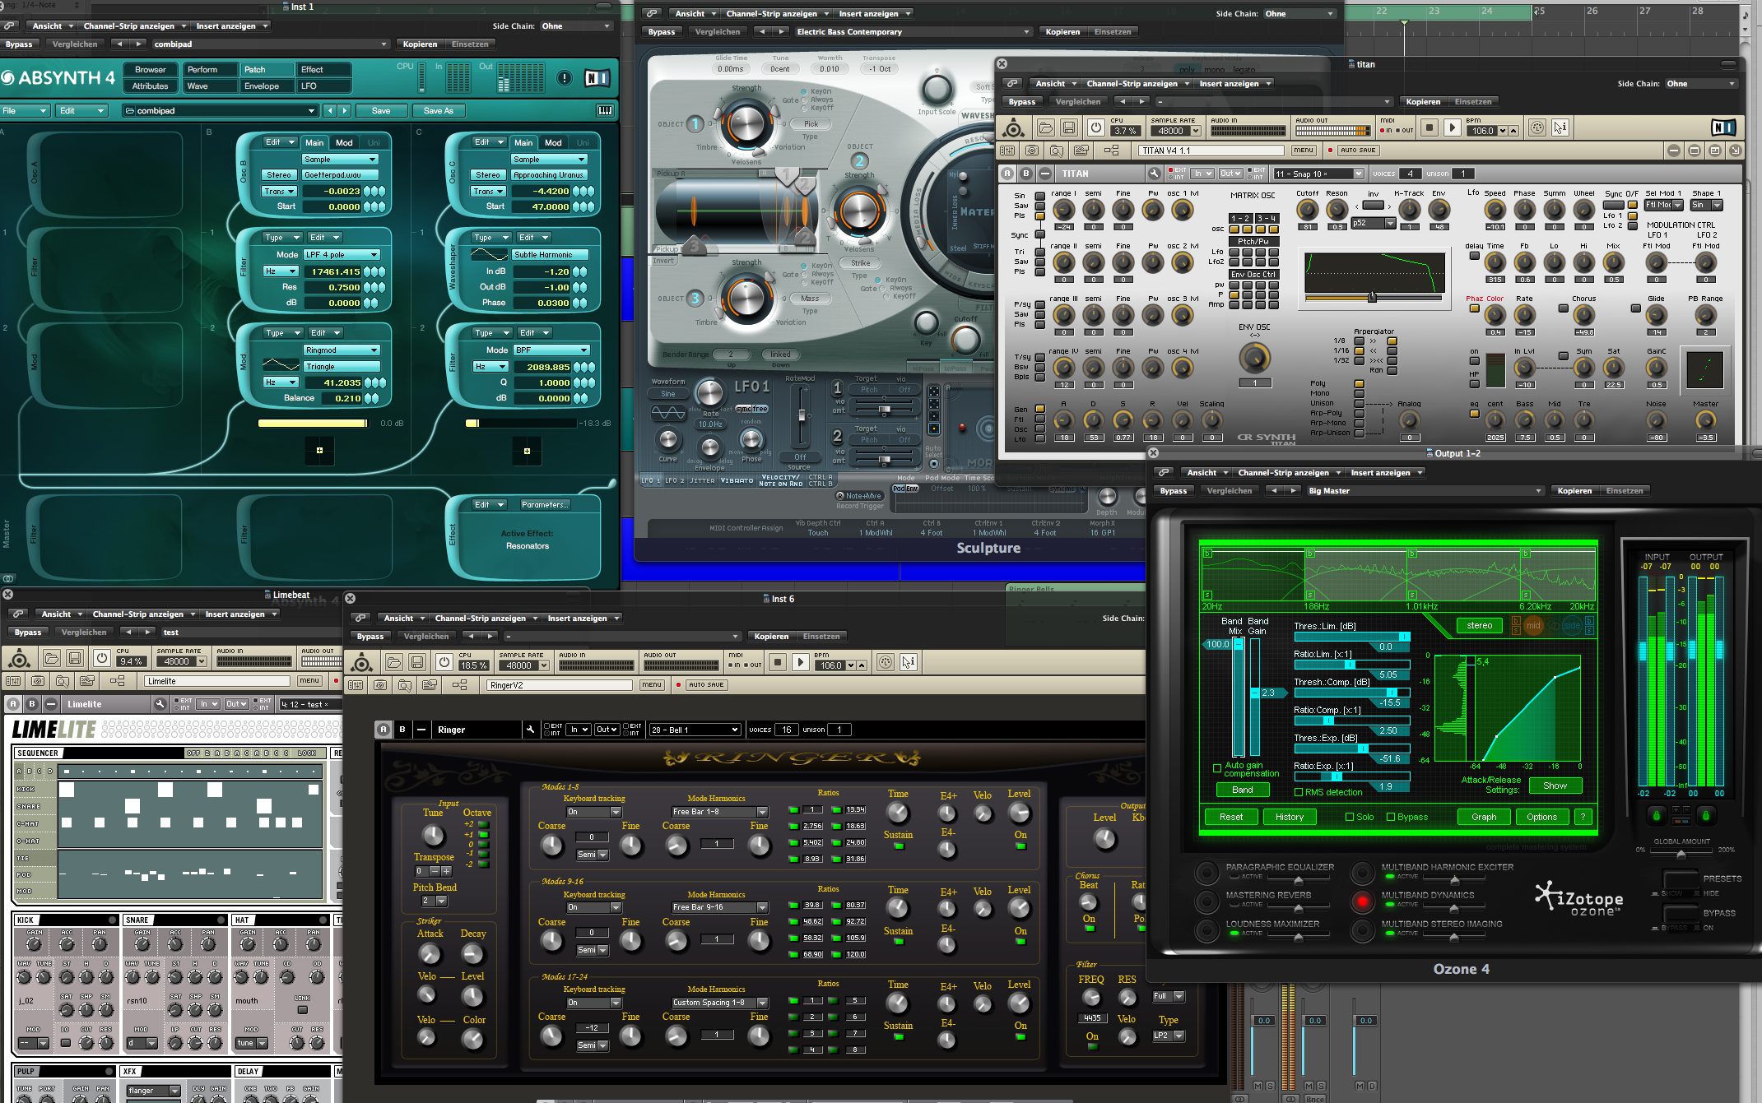Open file icon in Titan Reaktor toolbar
Screen dimensions: 1762x1103
(1045, 128)
